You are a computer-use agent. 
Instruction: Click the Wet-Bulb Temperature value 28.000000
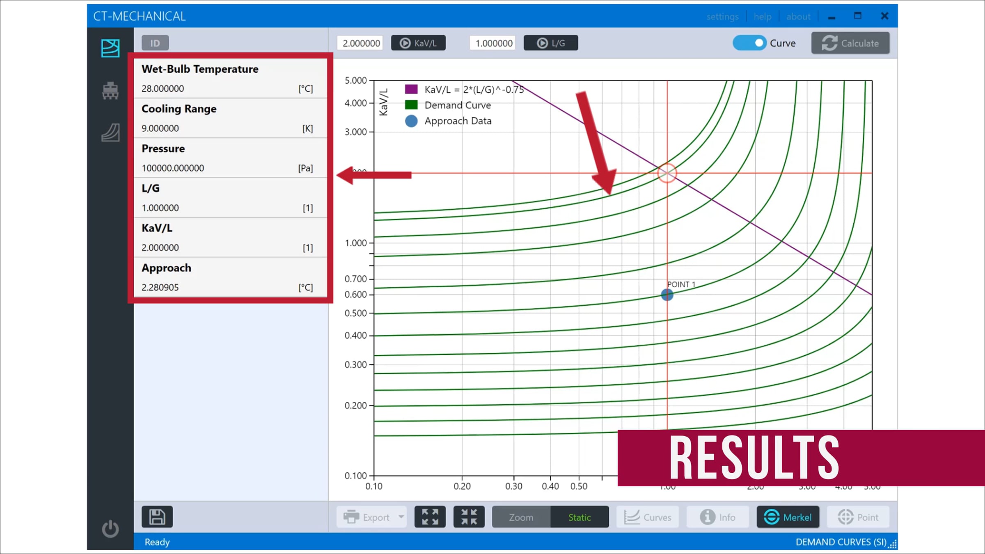[x=163, y=89]
